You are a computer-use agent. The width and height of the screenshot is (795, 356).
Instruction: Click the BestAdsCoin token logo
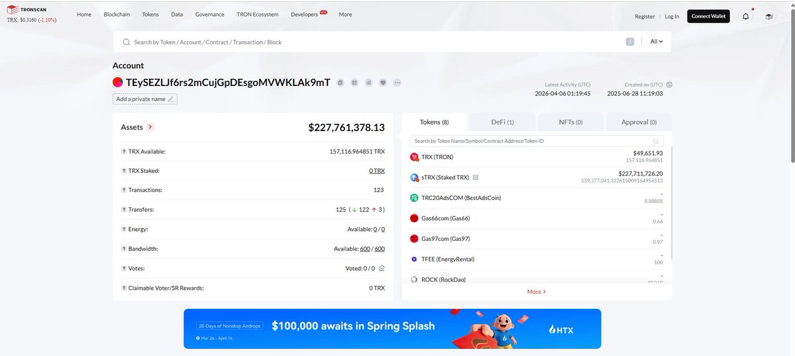coord(415,198)
